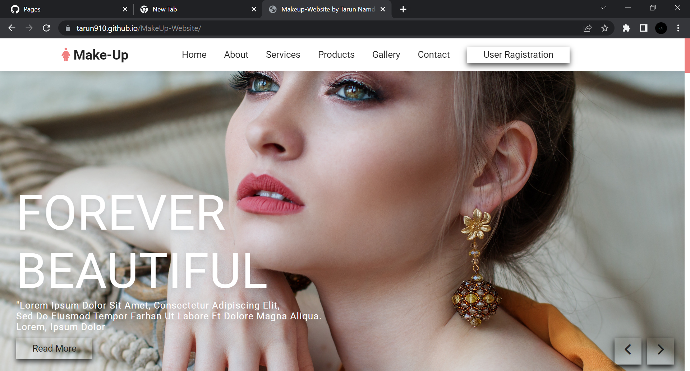Go to the Contact section

pyautogui.click(x=433, y=55)
